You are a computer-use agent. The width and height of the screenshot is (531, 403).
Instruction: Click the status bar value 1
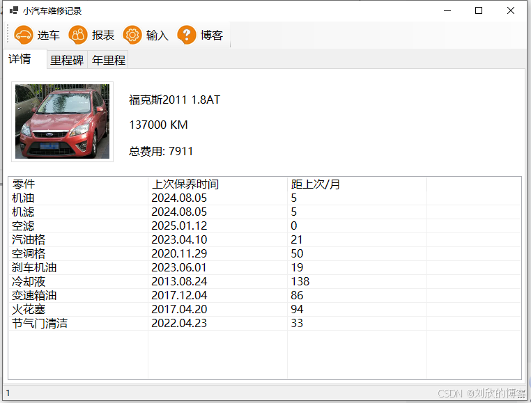tap(8, 393)
